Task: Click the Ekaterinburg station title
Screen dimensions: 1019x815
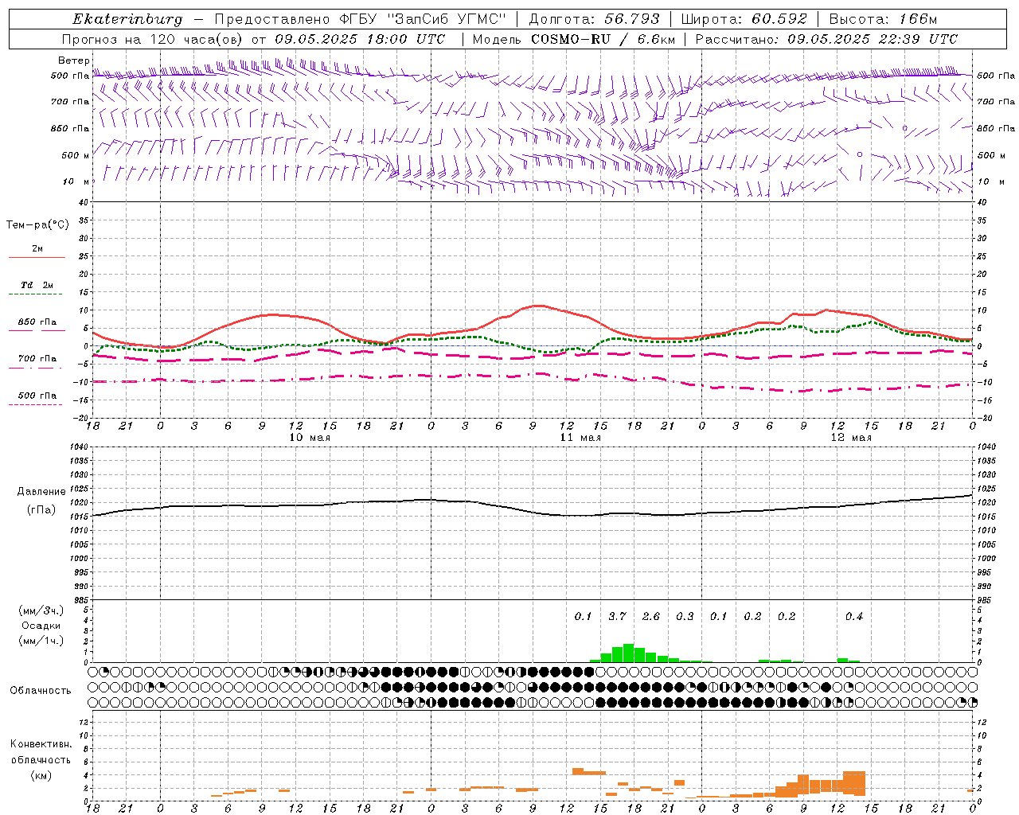Action: click(127, 19)
